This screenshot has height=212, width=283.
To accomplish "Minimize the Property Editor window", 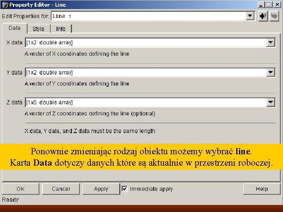I will click(261, 5).
